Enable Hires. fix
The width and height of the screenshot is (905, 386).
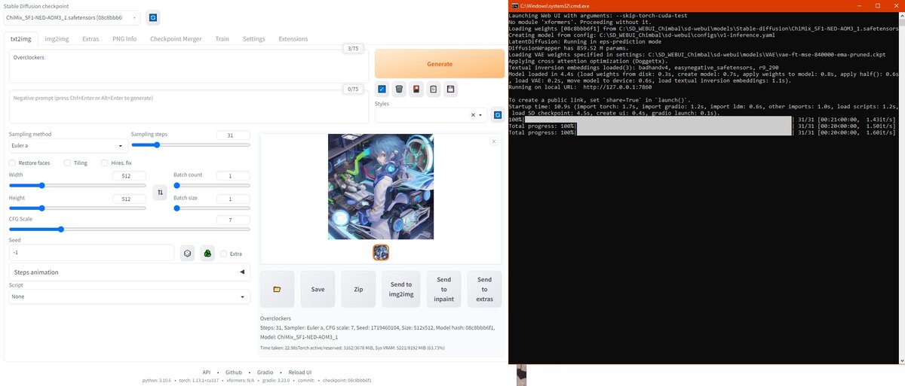(104, 163)
